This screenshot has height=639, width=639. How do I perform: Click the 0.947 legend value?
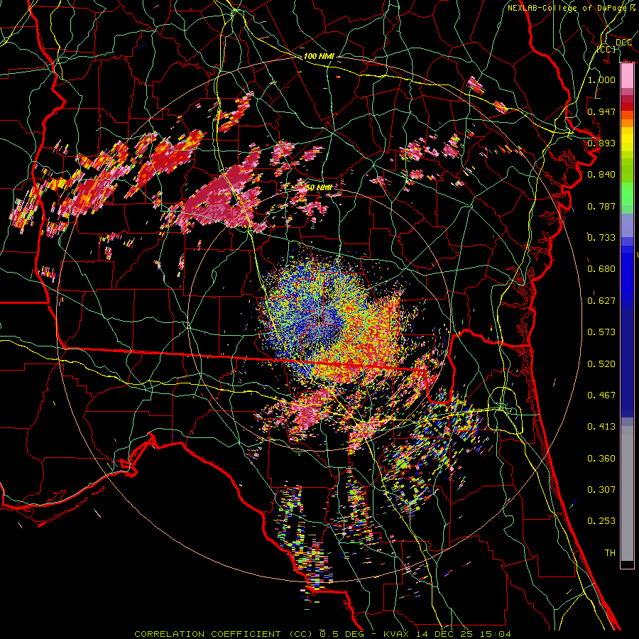tap(601, 111)
